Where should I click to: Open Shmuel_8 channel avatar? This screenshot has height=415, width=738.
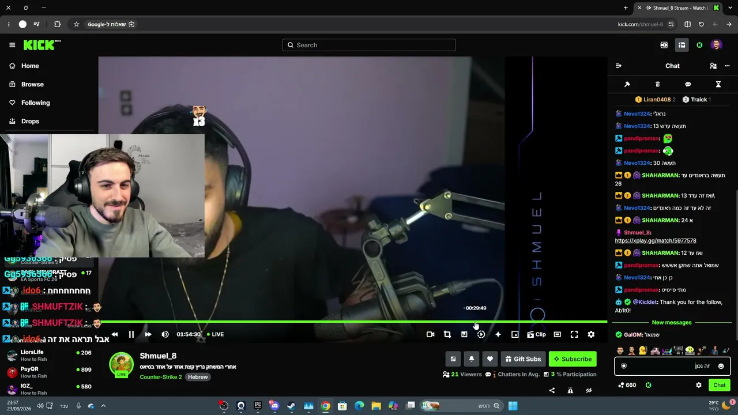pos(122,365)
